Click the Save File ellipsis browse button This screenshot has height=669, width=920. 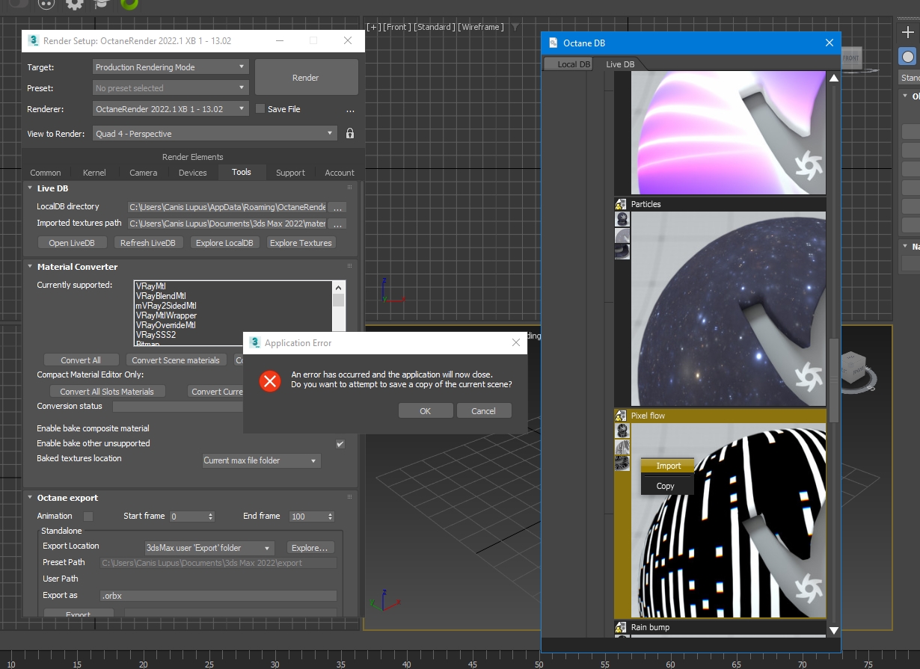[349, 109]
